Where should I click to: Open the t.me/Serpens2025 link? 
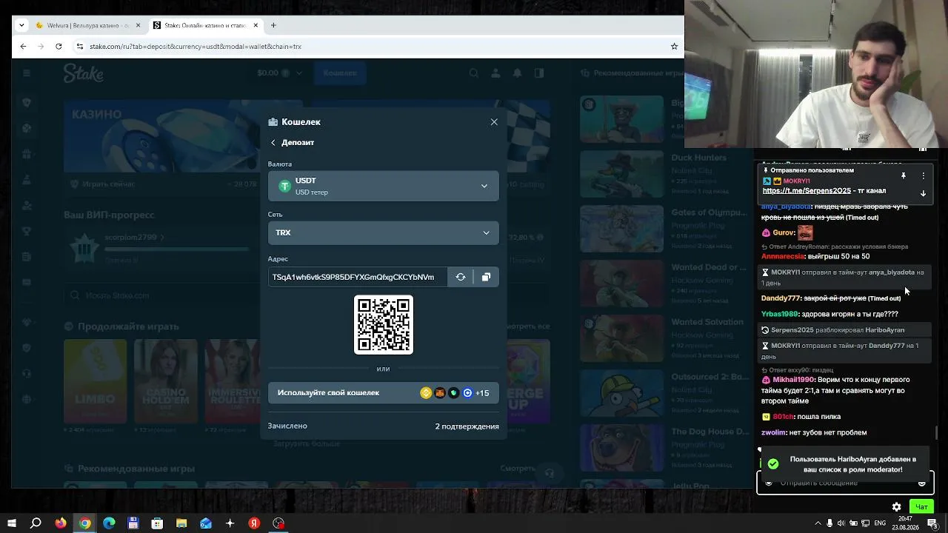(x=807, y=191)
